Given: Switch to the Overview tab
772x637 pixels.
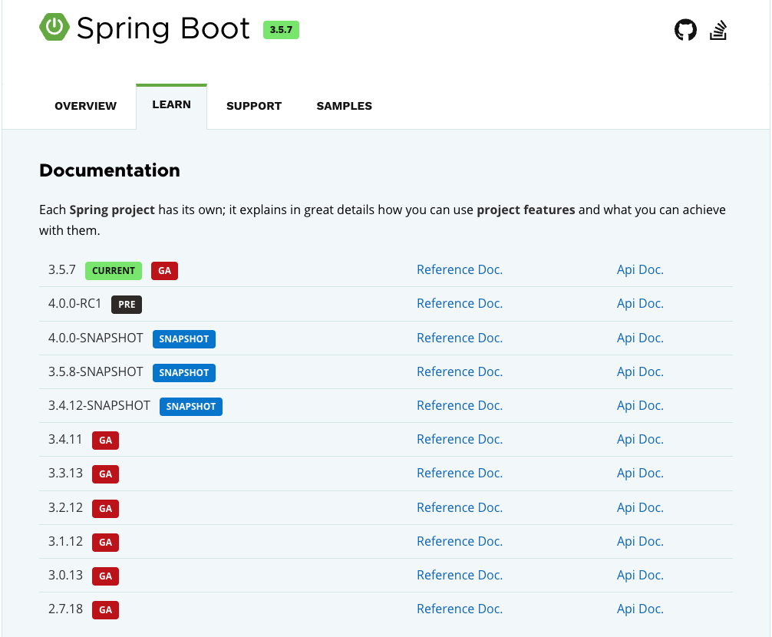Looking at the screenshot, I should (x=86, y=106).
